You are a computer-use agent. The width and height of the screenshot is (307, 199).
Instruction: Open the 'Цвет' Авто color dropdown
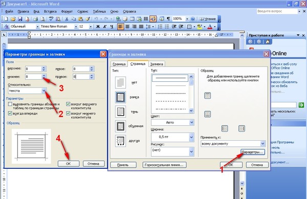click(191, 122)
